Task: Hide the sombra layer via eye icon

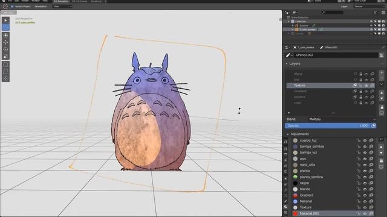Action: click(366, 97)
